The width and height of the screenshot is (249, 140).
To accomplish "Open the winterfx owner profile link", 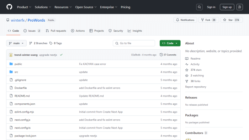I will click(18, 20).
